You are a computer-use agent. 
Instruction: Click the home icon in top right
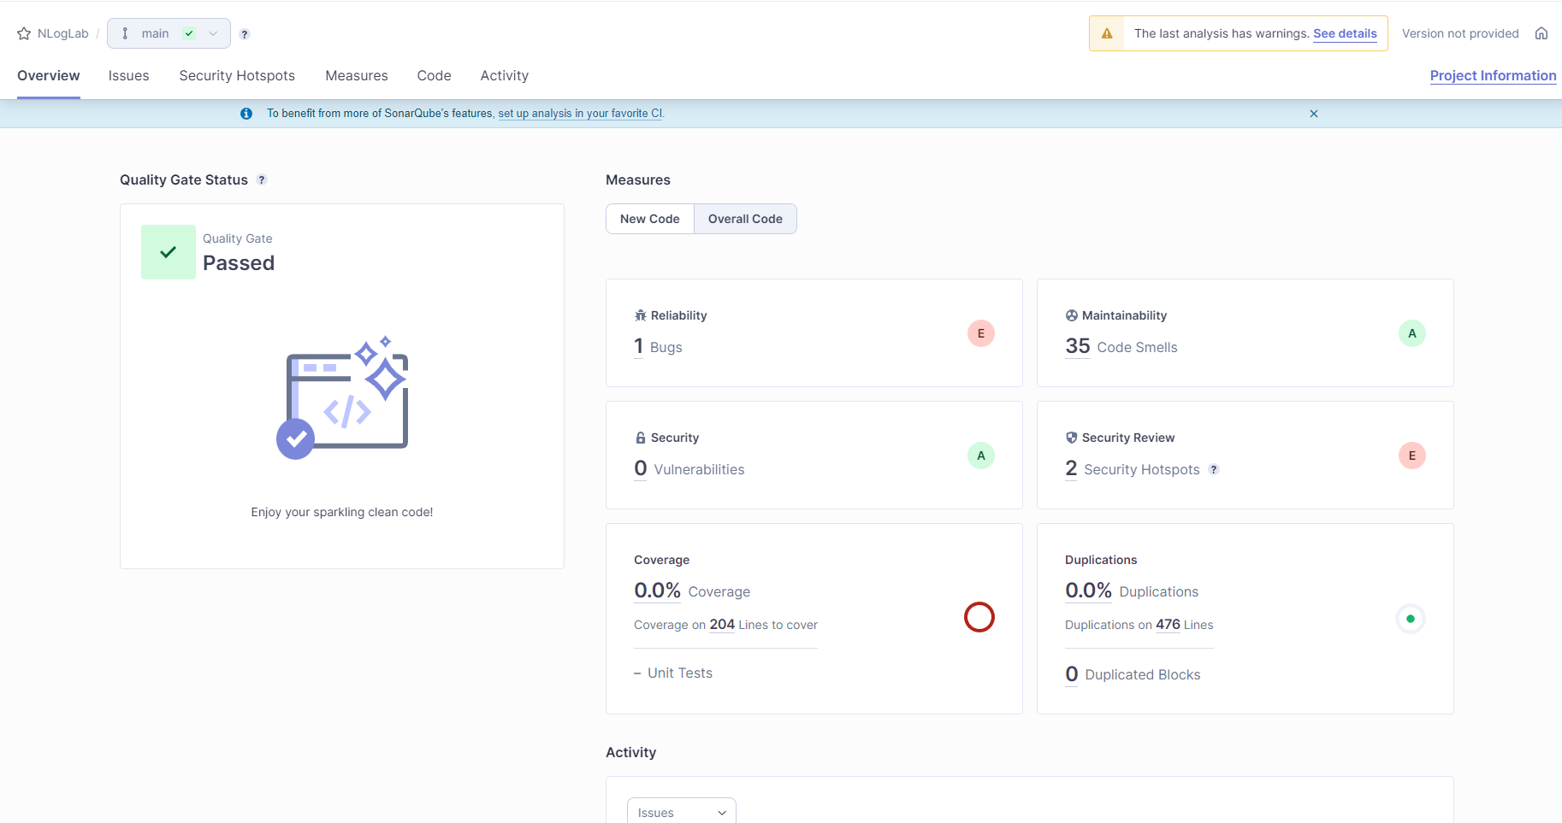point(1541,33)
